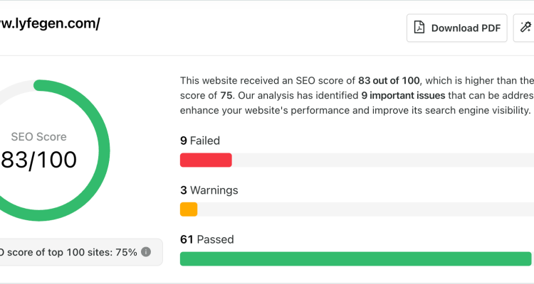This screenshot has height=284, width=534.
Task: Click the top 100 sites 75% badge
Action: pos(81,252)
